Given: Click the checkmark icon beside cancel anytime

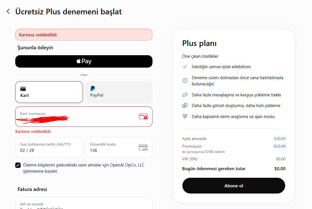Looking at the screenshot, I should [x=185, y=67].
